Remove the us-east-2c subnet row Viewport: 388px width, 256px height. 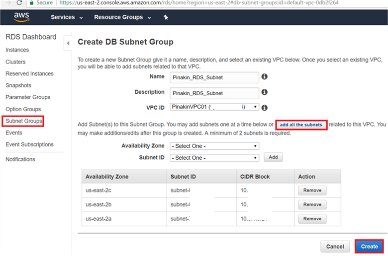[x=312, y=191]
